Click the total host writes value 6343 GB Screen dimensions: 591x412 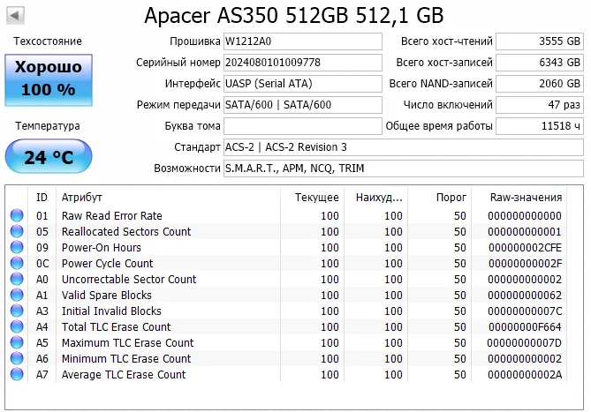[540, 63]
